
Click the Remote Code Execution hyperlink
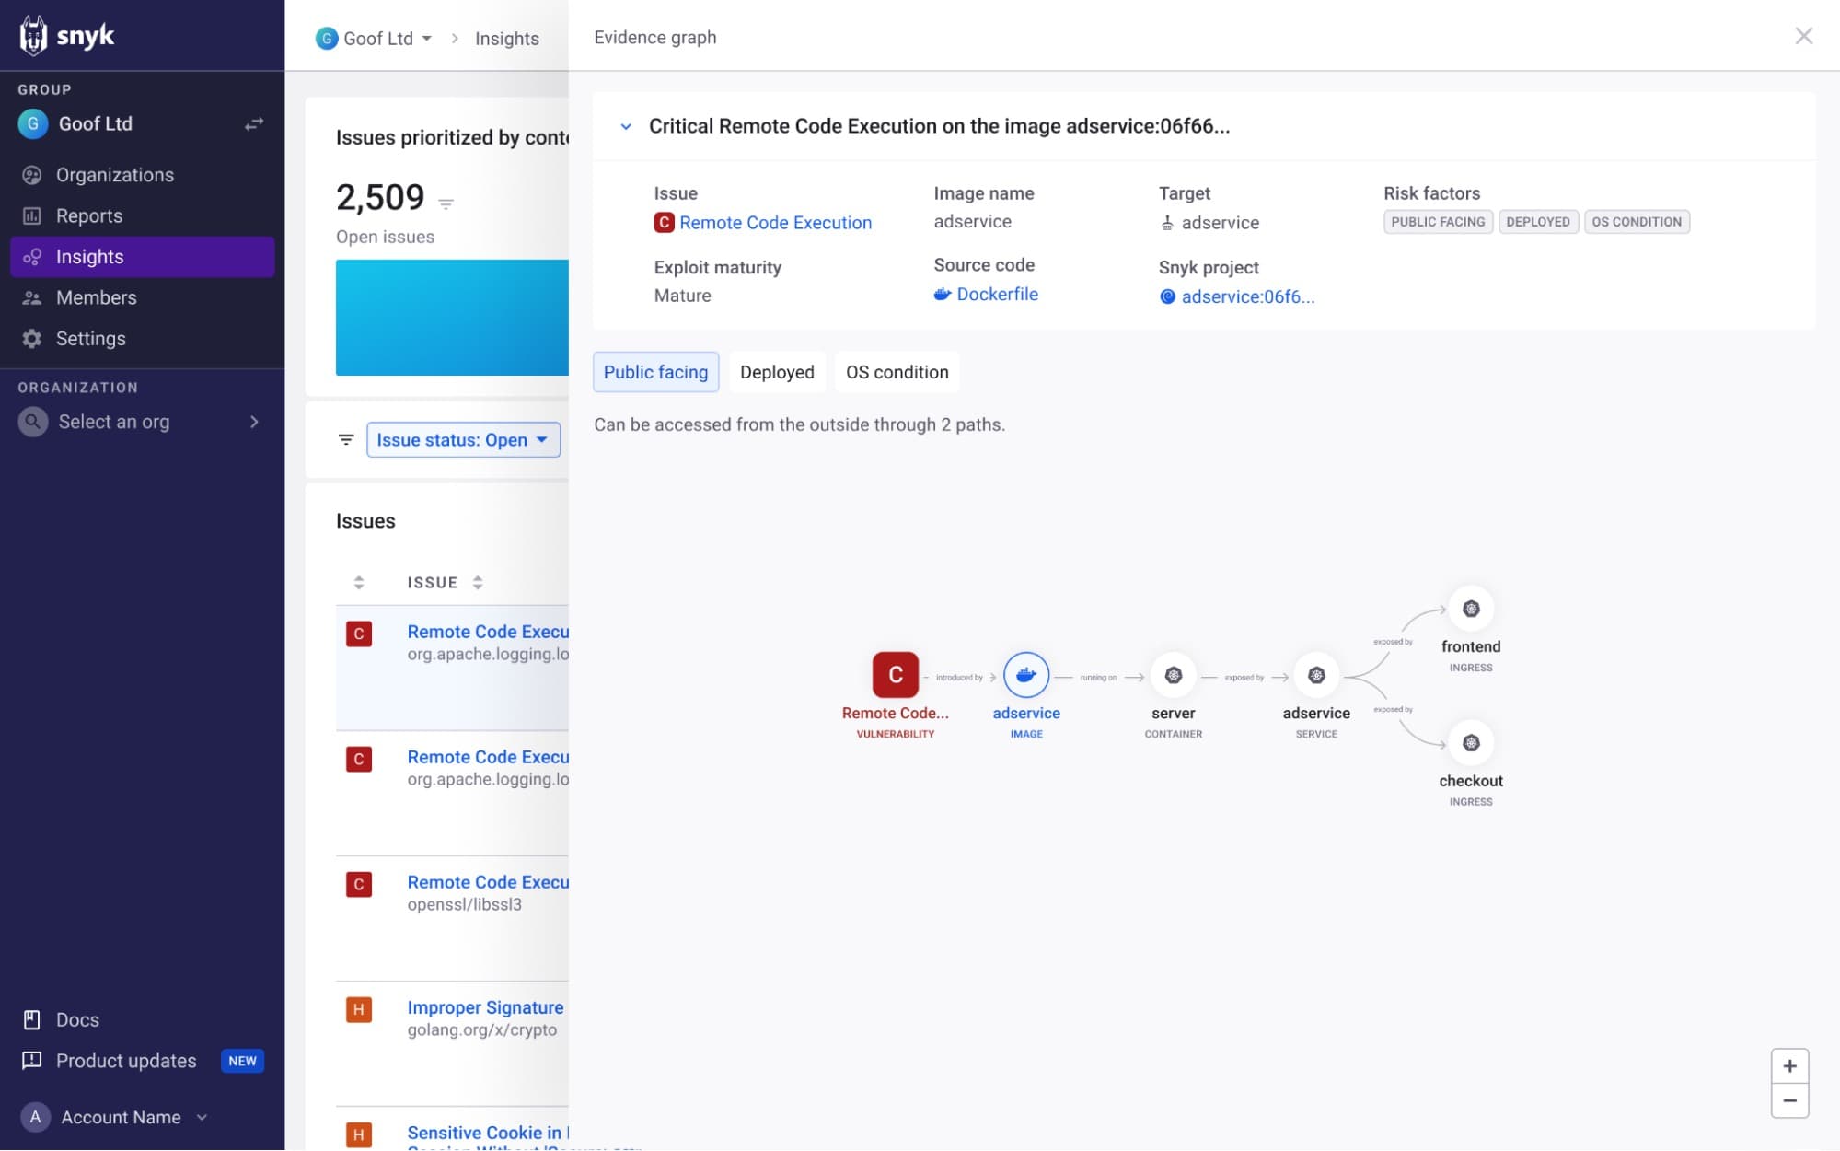[x=776, y=223]
